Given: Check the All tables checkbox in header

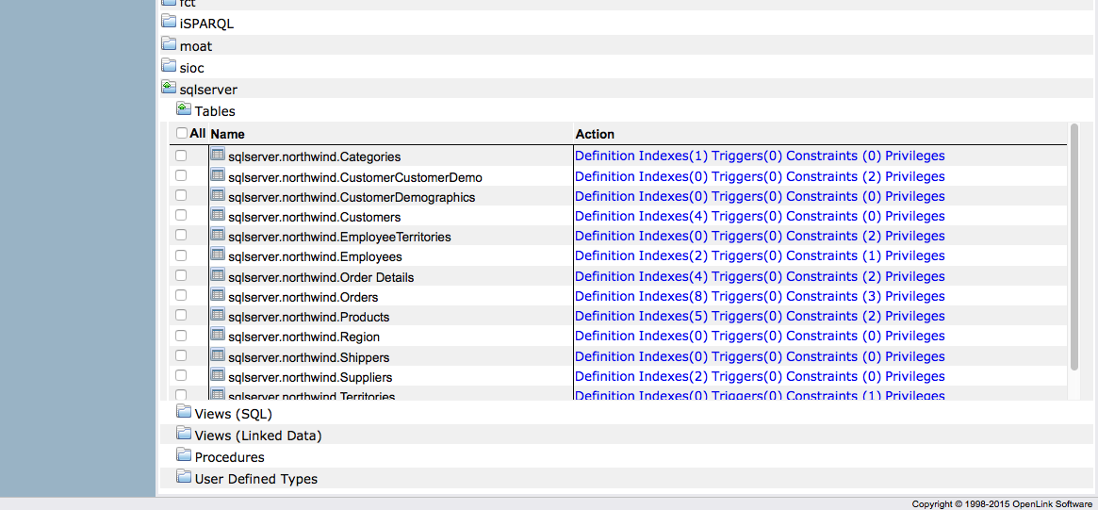Looking at the screenshot, I should (182, 134).
